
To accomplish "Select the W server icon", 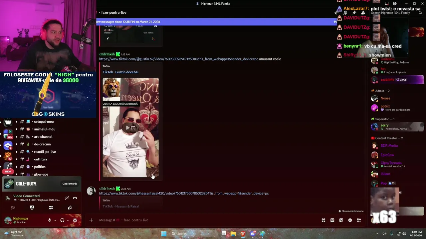I will point(8,123).
